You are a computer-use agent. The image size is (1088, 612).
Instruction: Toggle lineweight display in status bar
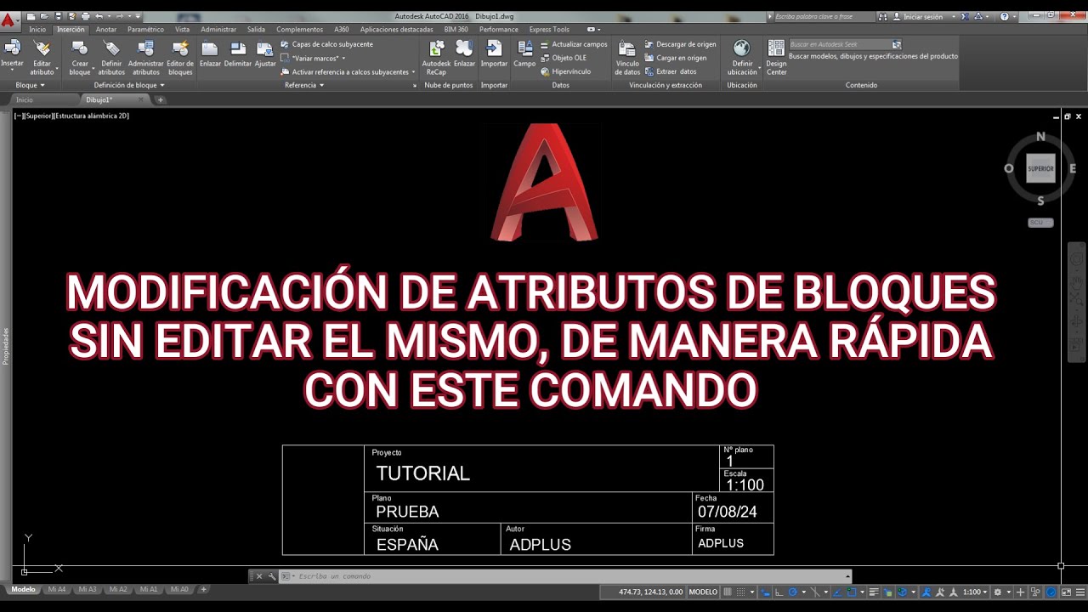tap(874, 592)
